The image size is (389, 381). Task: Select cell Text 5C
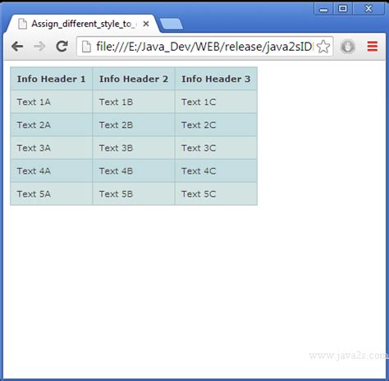(216, 194)
